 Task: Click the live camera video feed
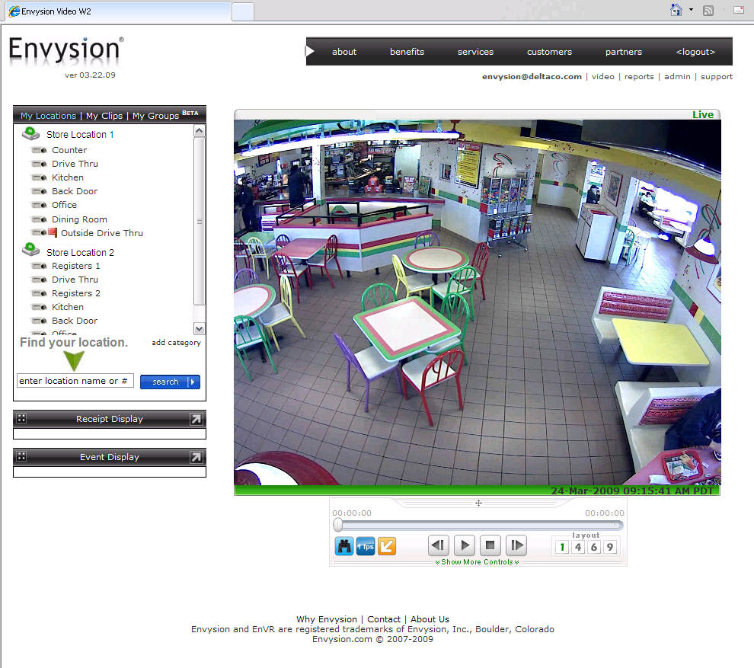[477, 302]
